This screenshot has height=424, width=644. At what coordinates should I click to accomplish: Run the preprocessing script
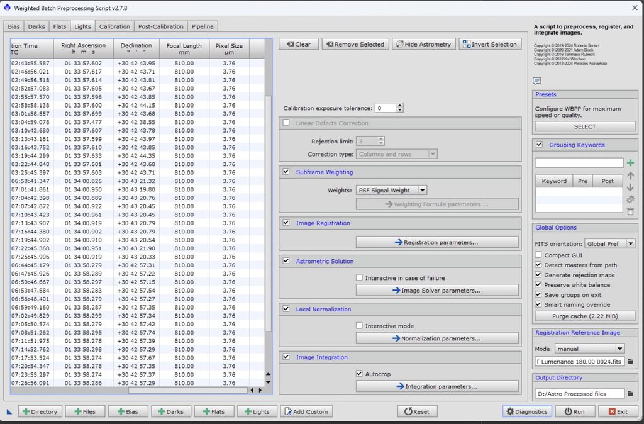[x=574, y=411]
